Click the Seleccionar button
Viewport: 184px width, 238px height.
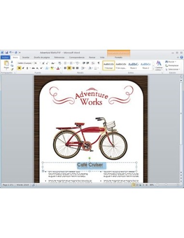[x=173, y=69]
